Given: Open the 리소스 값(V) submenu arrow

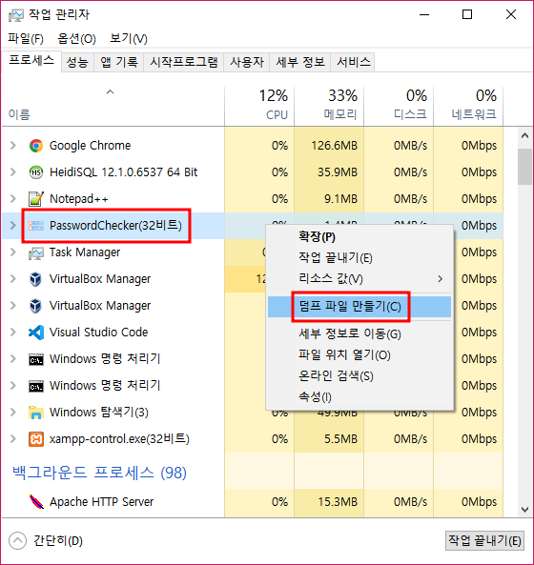Looking at the screenshot, I should click(440, 279).
